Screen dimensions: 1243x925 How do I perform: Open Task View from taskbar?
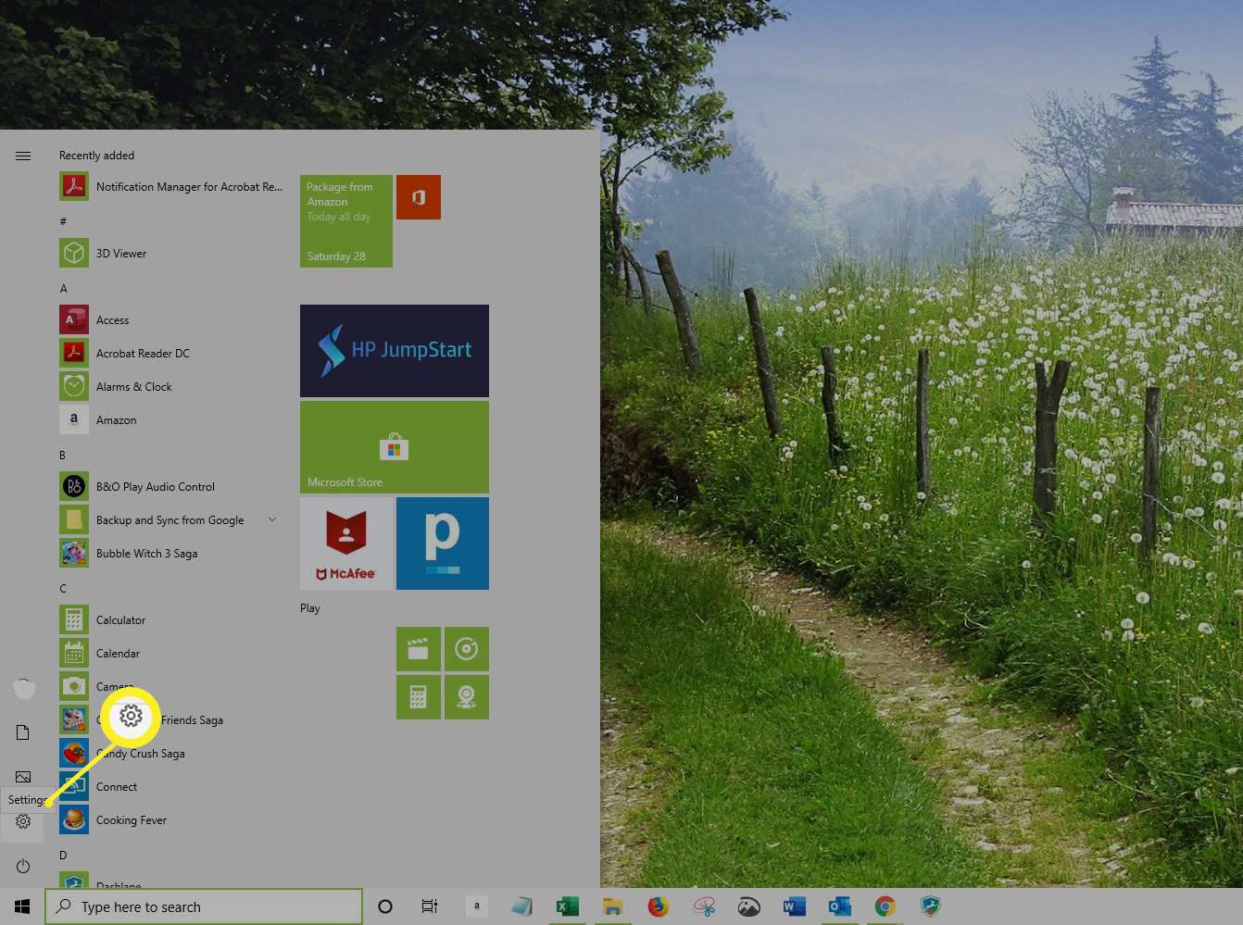(429, 906)
